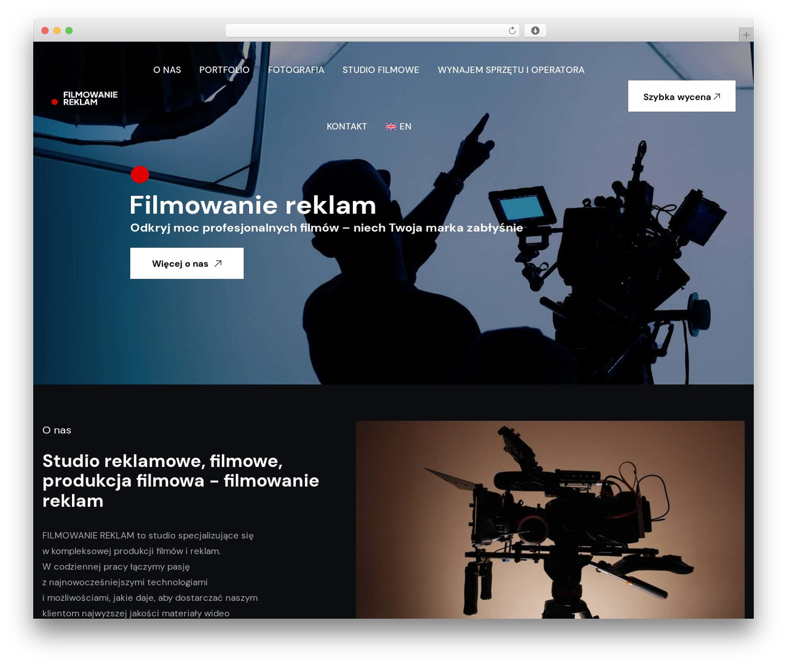Open the O NAS menu item
Viewport: 787px width, 666px height.
(x=167, y=70)
